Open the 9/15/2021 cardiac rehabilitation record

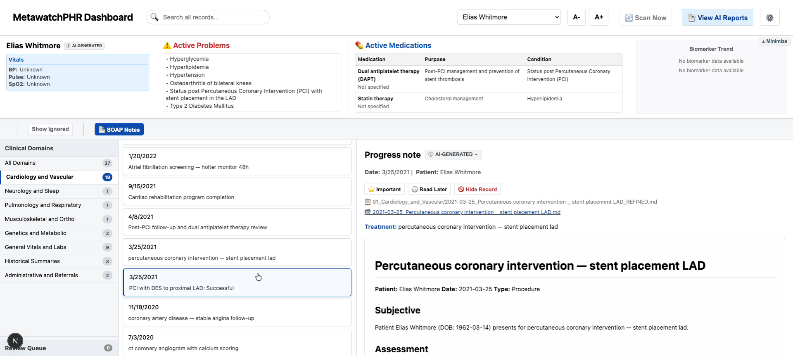237,192
